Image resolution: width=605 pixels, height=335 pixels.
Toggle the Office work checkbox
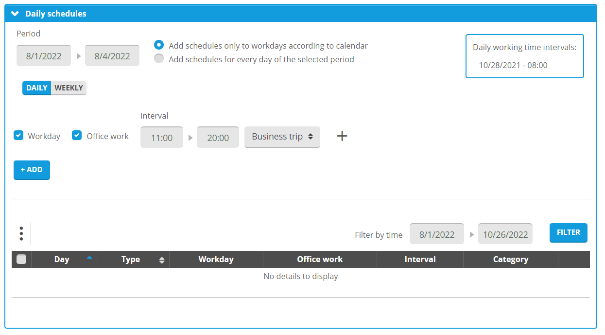pyautogui.click(x=77, y=136)
